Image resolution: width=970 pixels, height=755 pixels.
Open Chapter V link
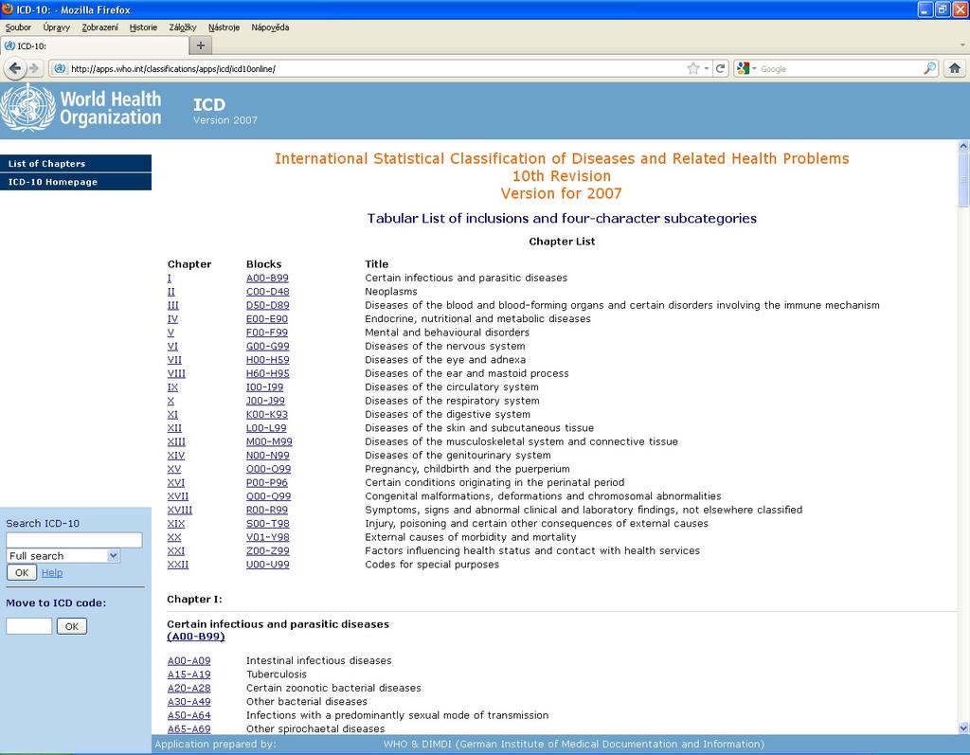171,333
